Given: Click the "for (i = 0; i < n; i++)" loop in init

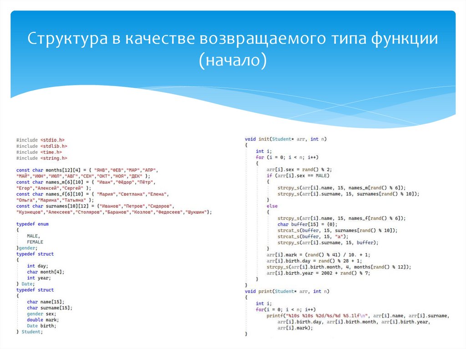Looking at the screenshot, I should pos(287,157).
